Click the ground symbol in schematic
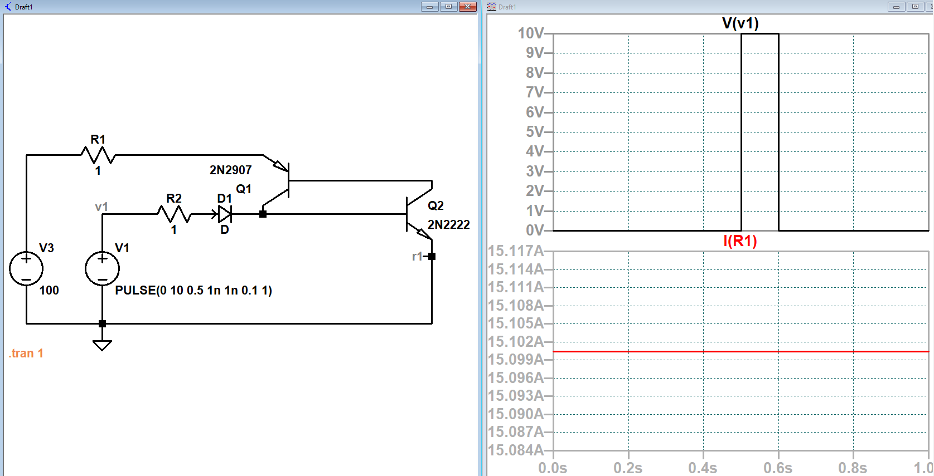Viewport: 934px width, 476px height. [102, 345]
